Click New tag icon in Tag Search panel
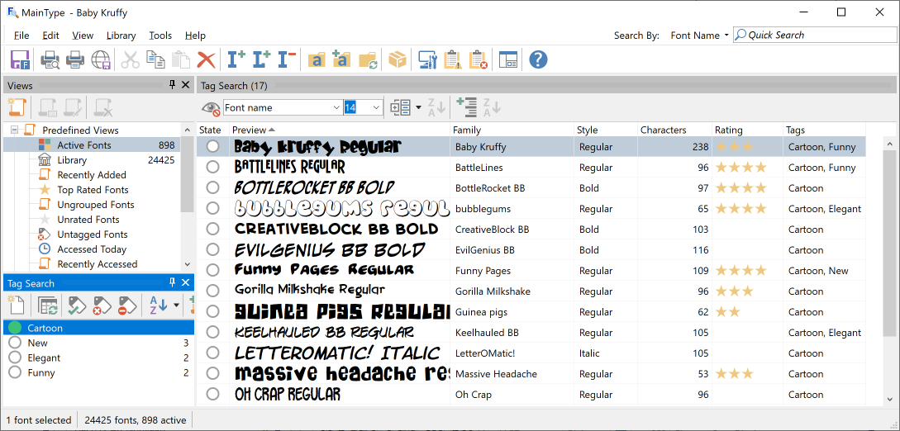Screen dimensions: 900x431 tap(16, 305)
